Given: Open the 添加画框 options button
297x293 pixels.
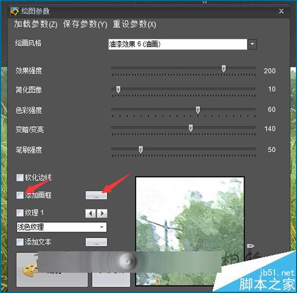Looking at the screenshot, I should 96,195.
